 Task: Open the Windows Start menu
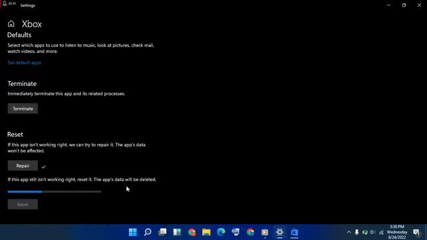tap(133, 232)
